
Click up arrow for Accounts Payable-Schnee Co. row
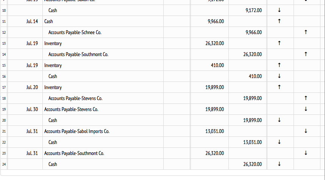point(306,32)
